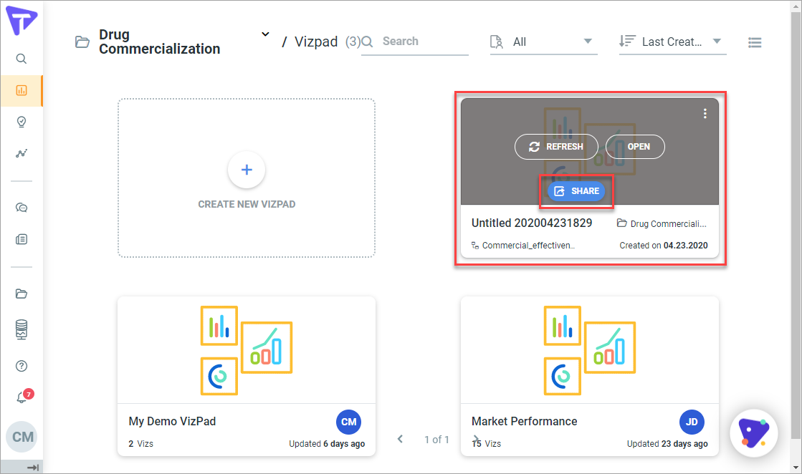Image resolution: width=802 pixels, height=474 pixels.
Task: Open the database icon in sidebar
Action: 21,329
